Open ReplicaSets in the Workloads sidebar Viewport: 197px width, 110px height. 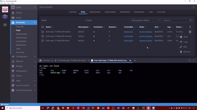[x=21, y=45]
